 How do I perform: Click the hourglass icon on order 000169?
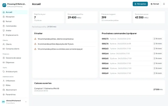154,73
